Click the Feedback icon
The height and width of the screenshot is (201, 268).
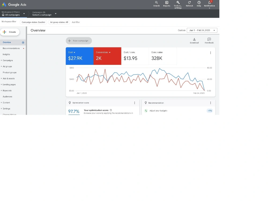coord(209,41)
